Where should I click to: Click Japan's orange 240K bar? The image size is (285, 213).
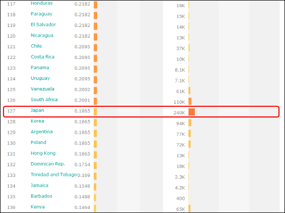[191, 112]
